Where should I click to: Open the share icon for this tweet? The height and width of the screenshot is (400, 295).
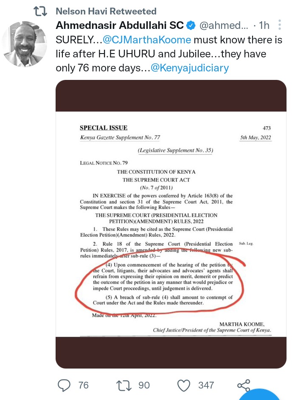tap(244, 386)
